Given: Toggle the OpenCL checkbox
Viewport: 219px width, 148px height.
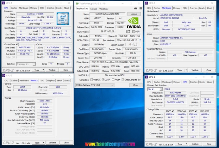Looking at the screenshot, I should pos(92,80).
